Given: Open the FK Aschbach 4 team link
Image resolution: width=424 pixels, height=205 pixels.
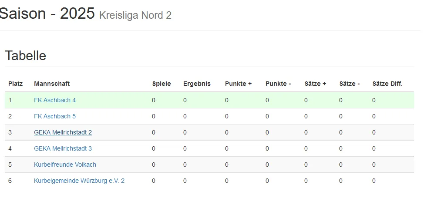Looking at the screenshot, I should [x=55, y=100].
